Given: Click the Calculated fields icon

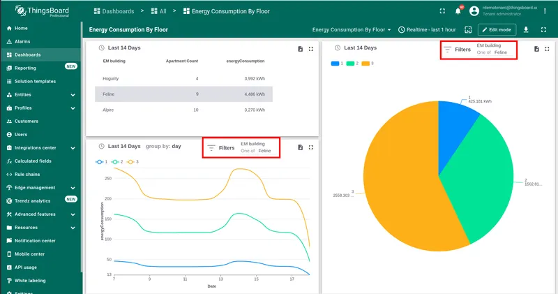Looking at the screenshot, I should (9, 161).
